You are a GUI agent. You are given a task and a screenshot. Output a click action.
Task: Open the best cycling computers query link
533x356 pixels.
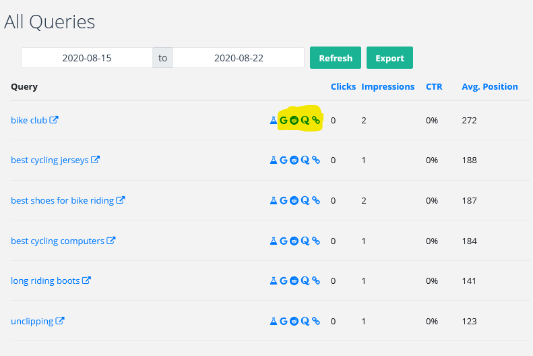57,241
